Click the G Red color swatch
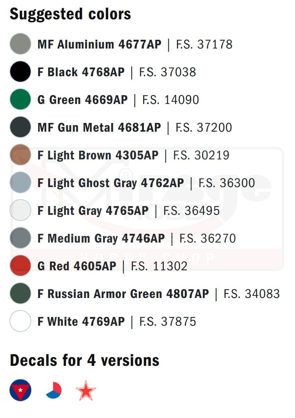This screenshot has height=418, width=295. tap(20, 266)
